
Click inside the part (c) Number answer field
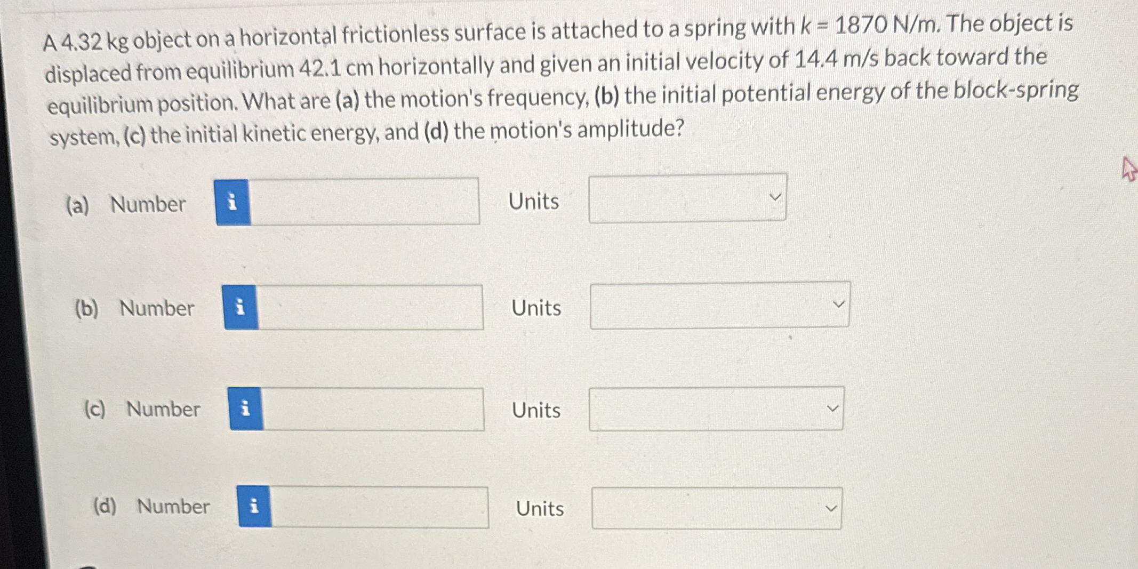coord(373,410)
